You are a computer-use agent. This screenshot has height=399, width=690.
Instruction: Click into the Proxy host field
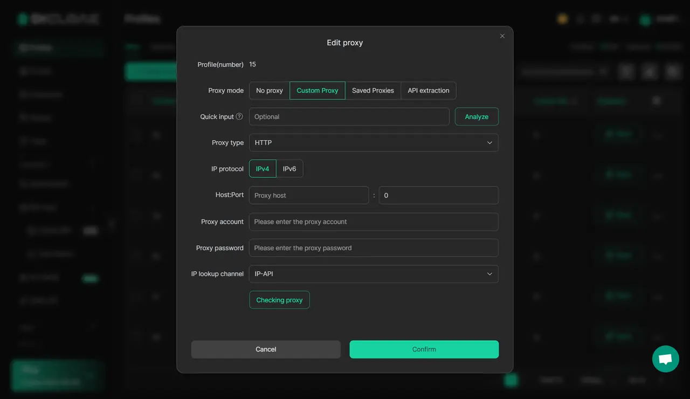[308, 195]
